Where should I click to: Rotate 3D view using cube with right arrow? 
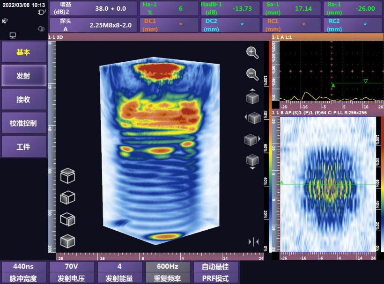[252, 139]
